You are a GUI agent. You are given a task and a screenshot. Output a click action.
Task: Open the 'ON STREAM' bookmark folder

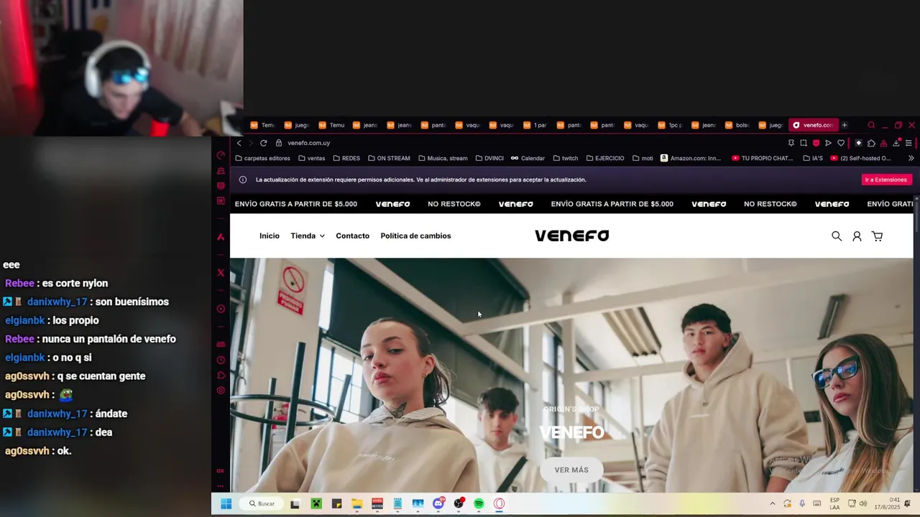389,158
